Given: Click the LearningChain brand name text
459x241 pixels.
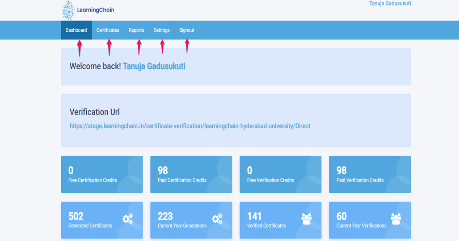Looking at the screenshot, I should tap(96, 10).
